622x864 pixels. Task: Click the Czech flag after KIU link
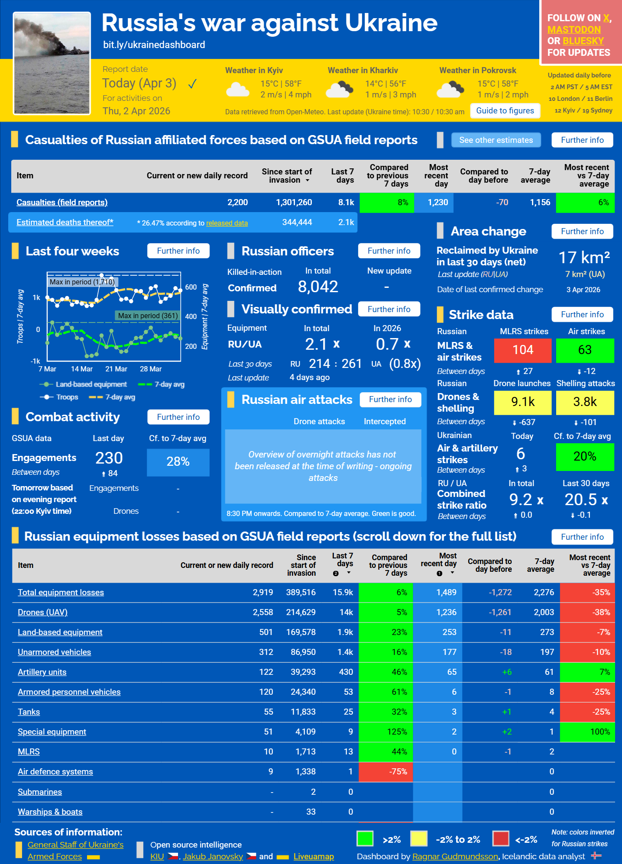[x=173, y=856]
